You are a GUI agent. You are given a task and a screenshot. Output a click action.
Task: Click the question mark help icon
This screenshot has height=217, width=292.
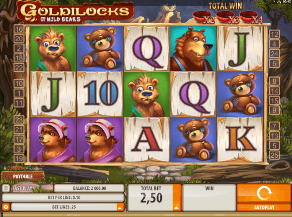tap(274, 2)
